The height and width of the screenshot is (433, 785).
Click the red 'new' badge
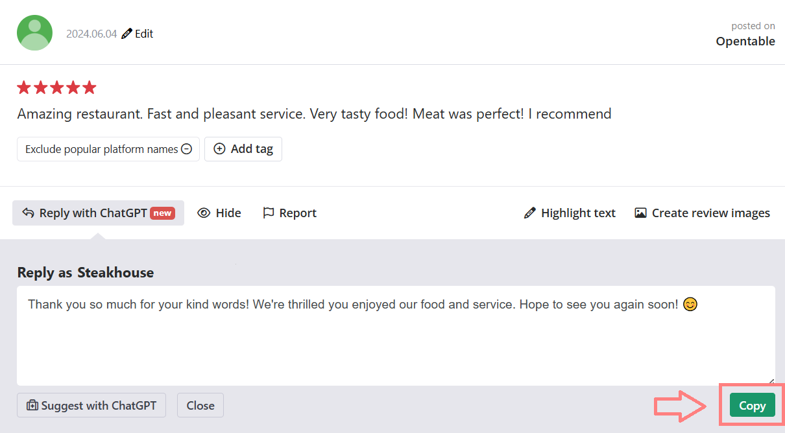[162, 213]
